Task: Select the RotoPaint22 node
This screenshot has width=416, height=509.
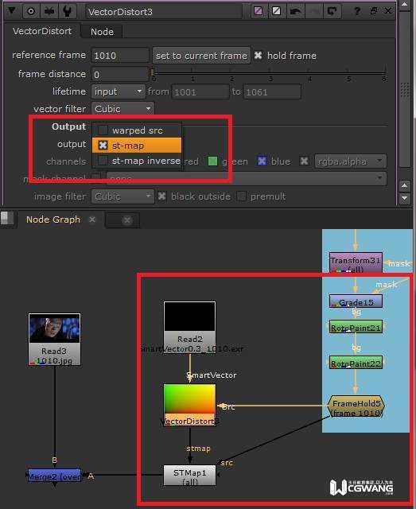Action: pyautogui.click(x=356, y=363)
